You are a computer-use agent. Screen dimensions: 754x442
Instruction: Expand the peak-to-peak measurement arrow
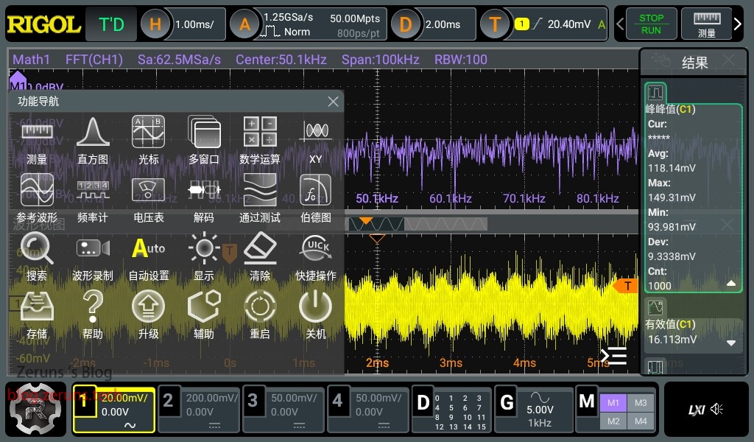pyautogui.click(x=731, y=283)
